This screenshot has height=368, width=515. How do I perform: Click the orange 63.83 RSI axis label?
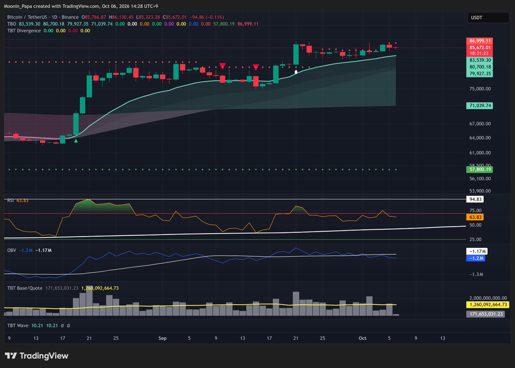476,217
